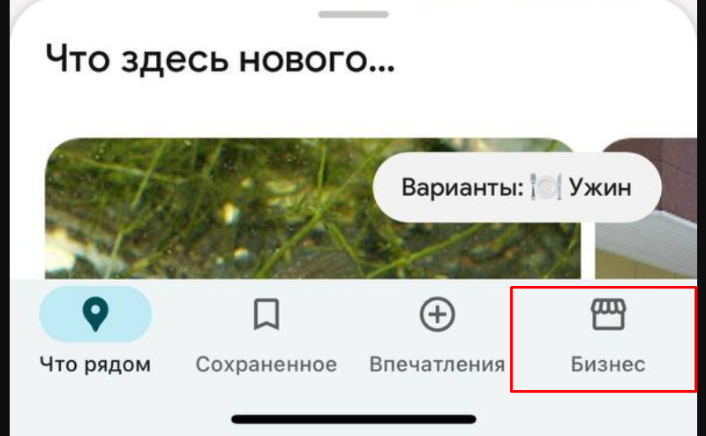
Task: Tap the plate and cutlery emoji
Action: pos(545,187)
